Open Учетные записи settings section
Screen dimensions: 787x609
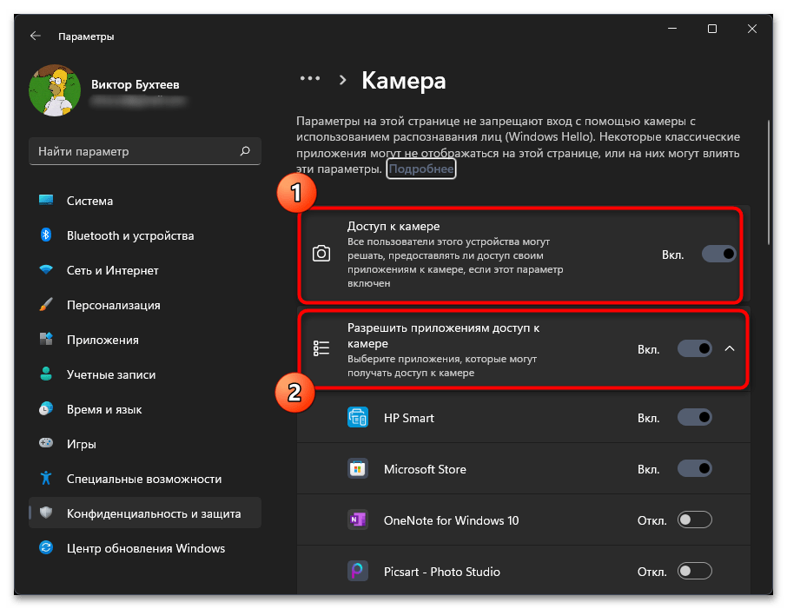tap(113, 374)
